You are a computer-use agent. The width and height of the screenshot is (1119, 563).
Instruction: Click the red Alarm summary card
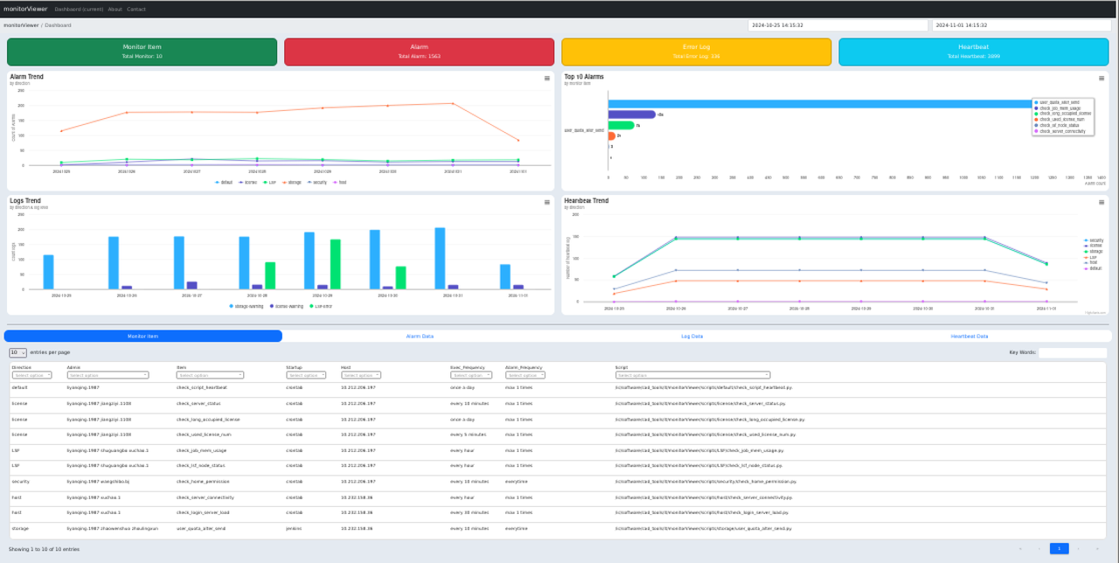pos(419,52)
